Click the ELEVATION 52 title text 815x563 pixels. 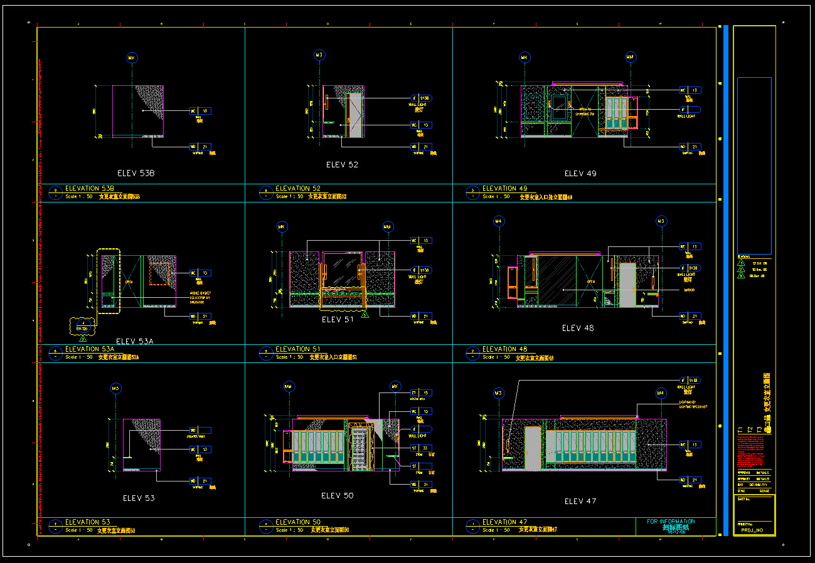click(x=298, y=188)
